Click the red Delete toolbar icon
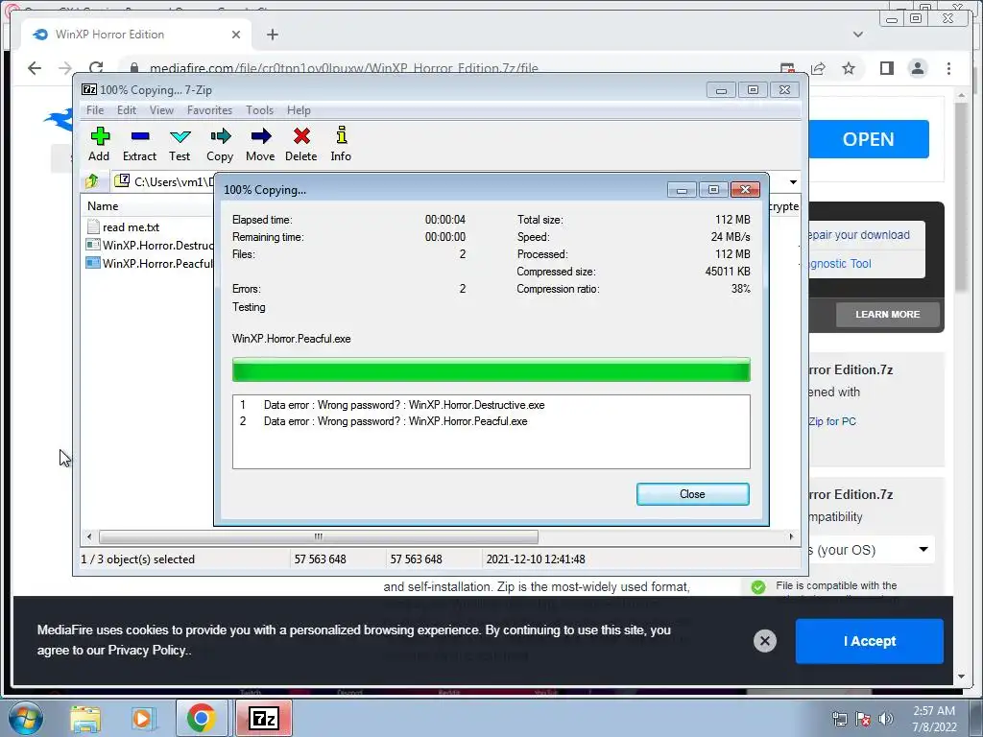The height and width of the screenshot is (737, 983). point(300,145)
